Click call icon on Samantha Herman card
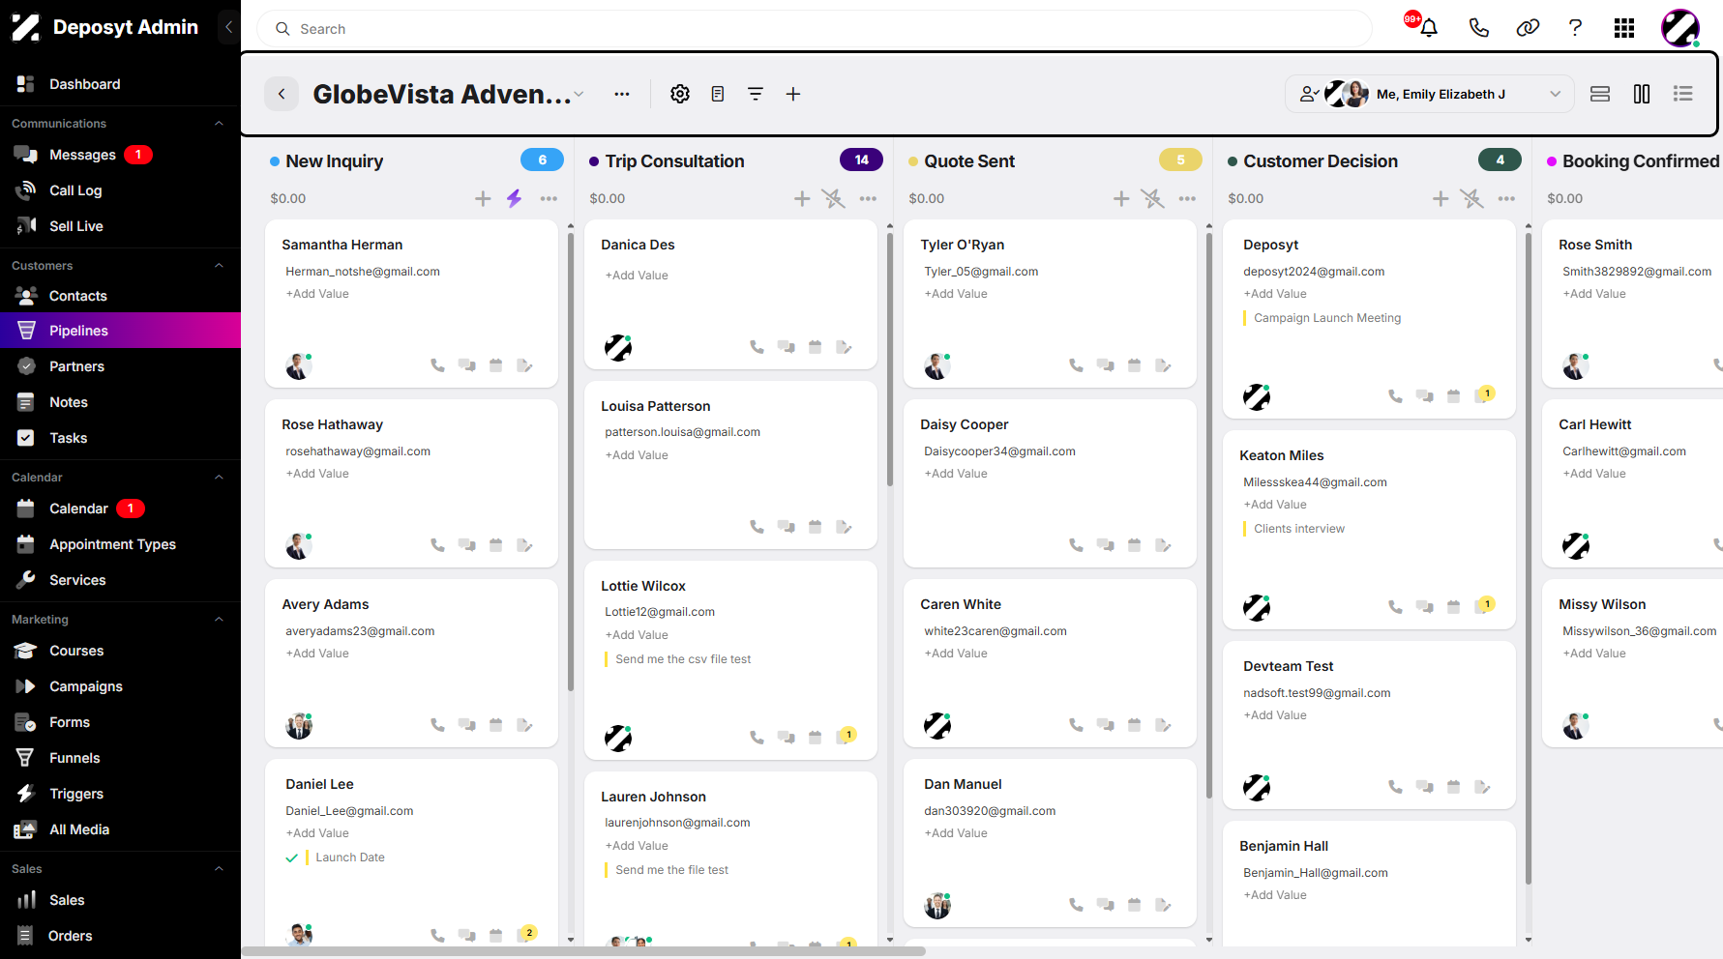The image size is (1723, 959). click(x=438, y=365)
